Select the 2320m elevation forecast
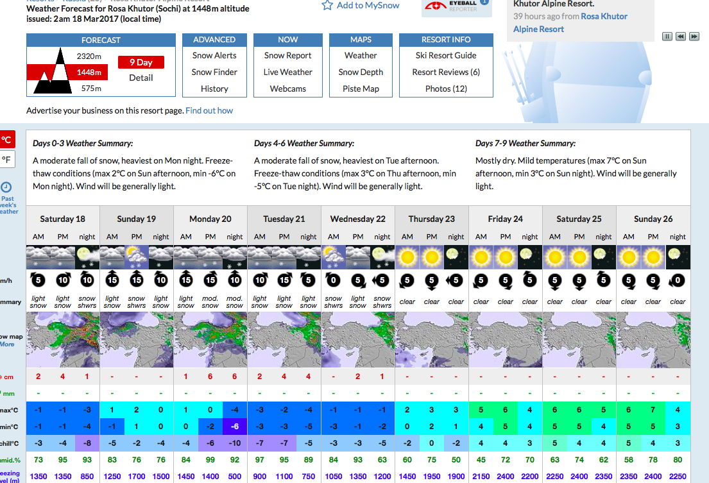Viewport: 709px width, 483px height. pos(89,56)
